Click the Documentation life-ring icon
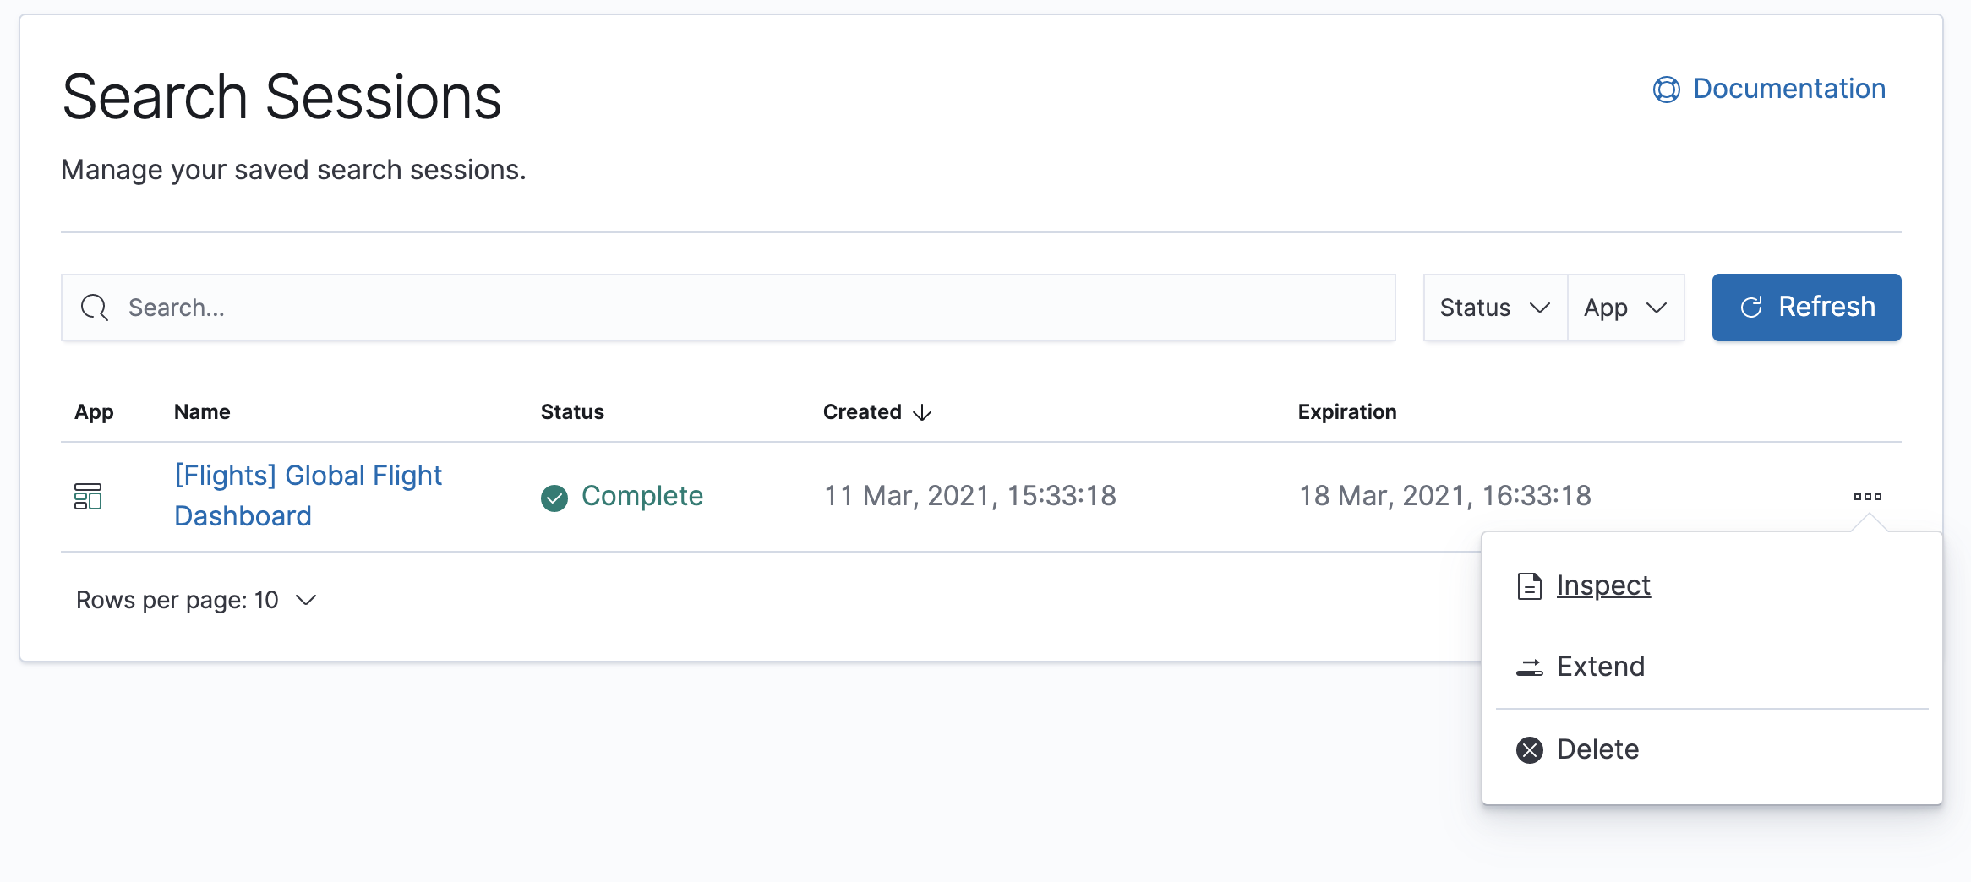1971x882 pixels. [1666, 90]
